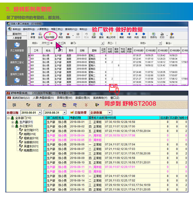Collapse the 办公室{02} tree node
Image resolution: width=193 pixels, height=197 pixels.
tap(12, 126)
